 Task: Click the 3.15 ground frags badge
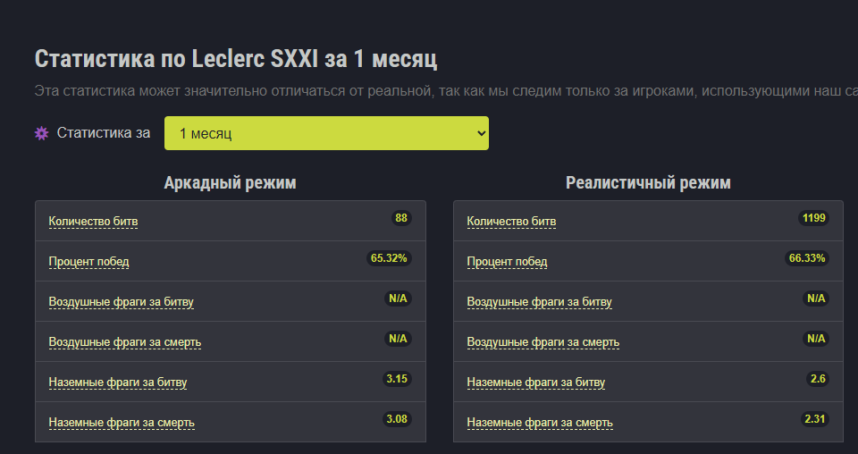pos(397,379)
